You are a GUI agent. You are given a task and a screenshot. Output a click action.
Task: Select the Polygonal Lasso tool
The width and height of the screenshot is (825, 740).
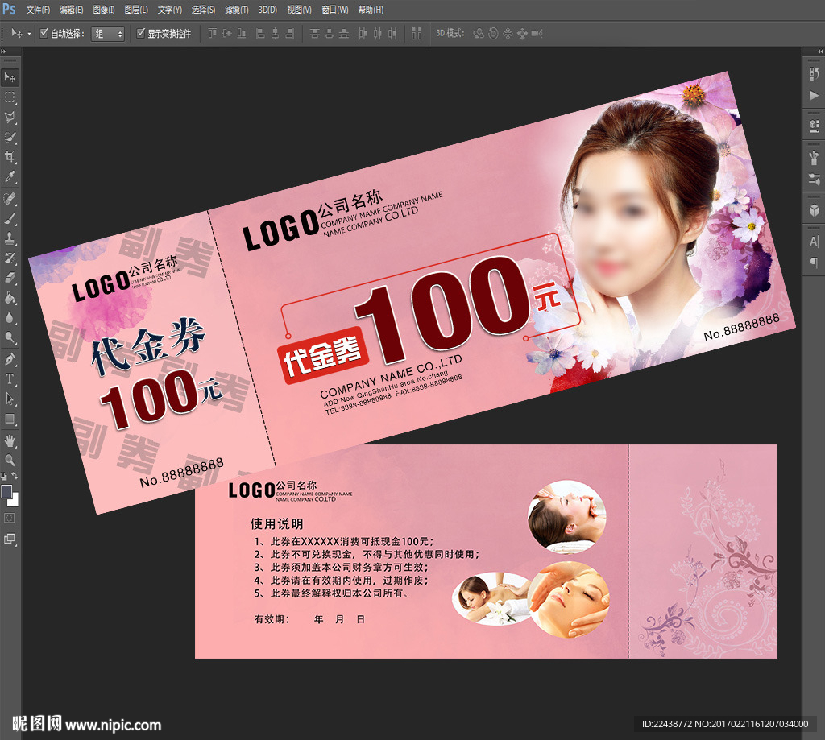[x=10, y=118]
